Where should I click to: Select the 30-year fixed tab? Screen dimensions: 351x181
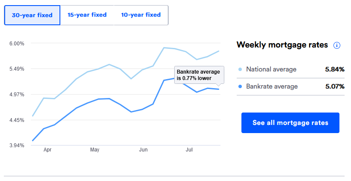(32, 15)
